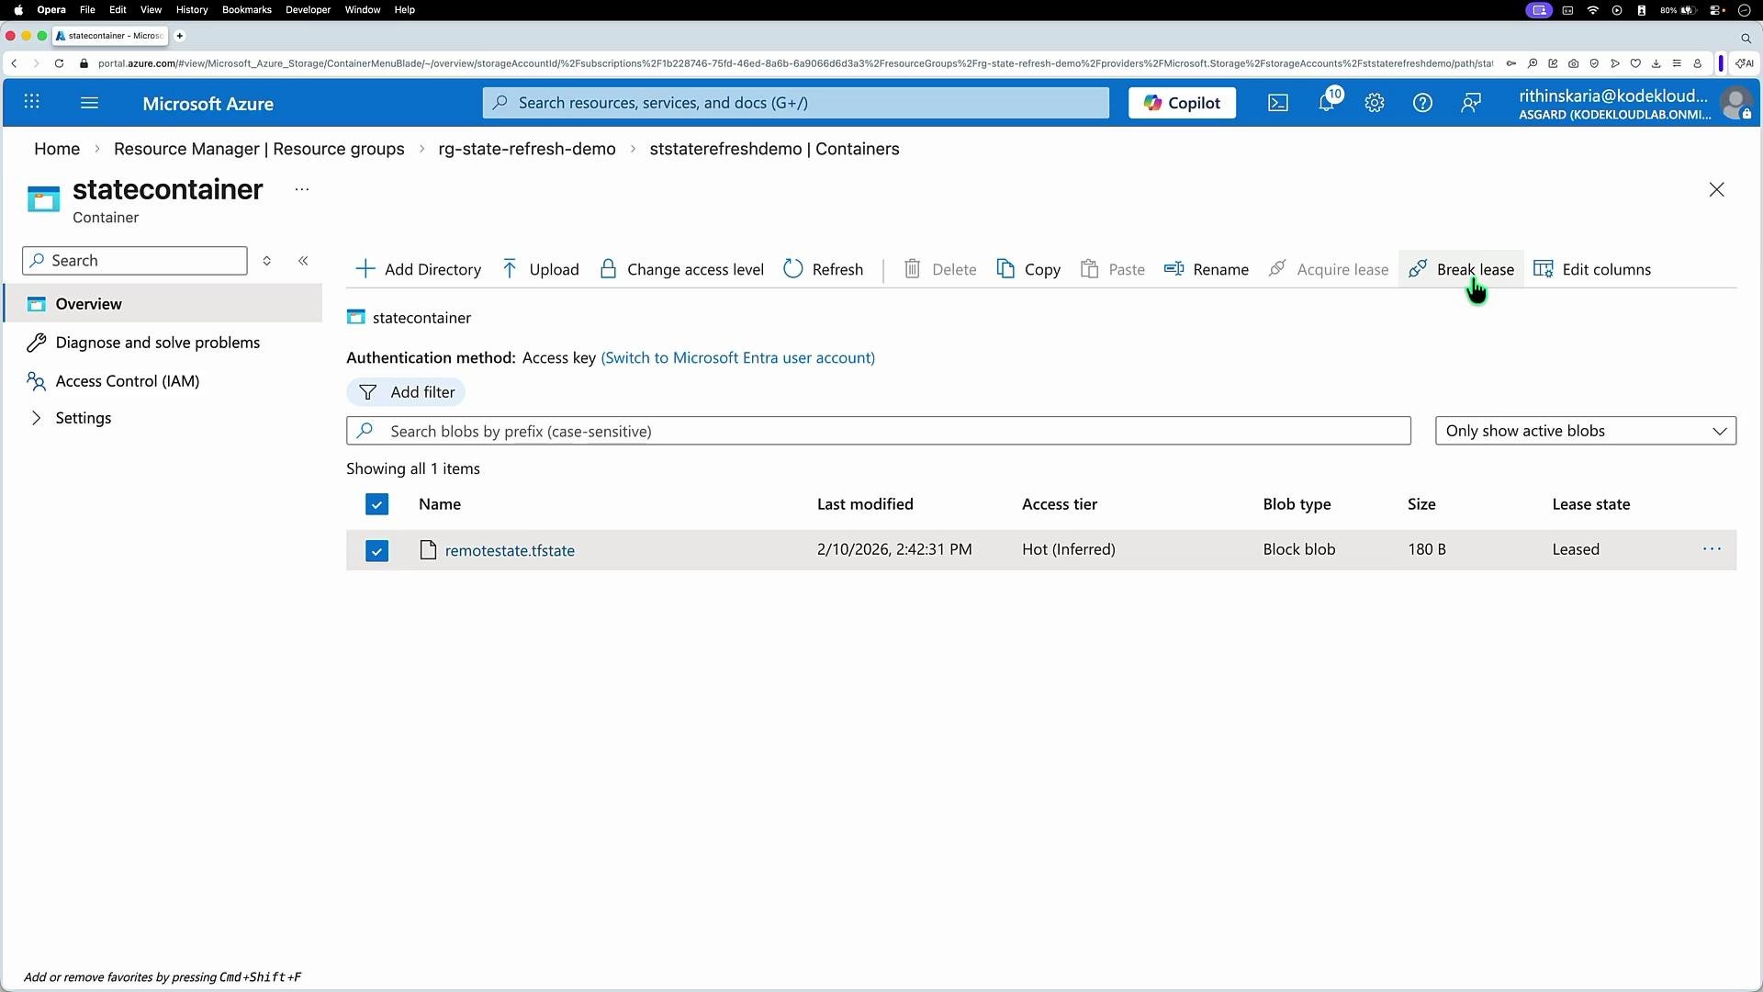Click Add Directory in the toolbar

(419, 269)
